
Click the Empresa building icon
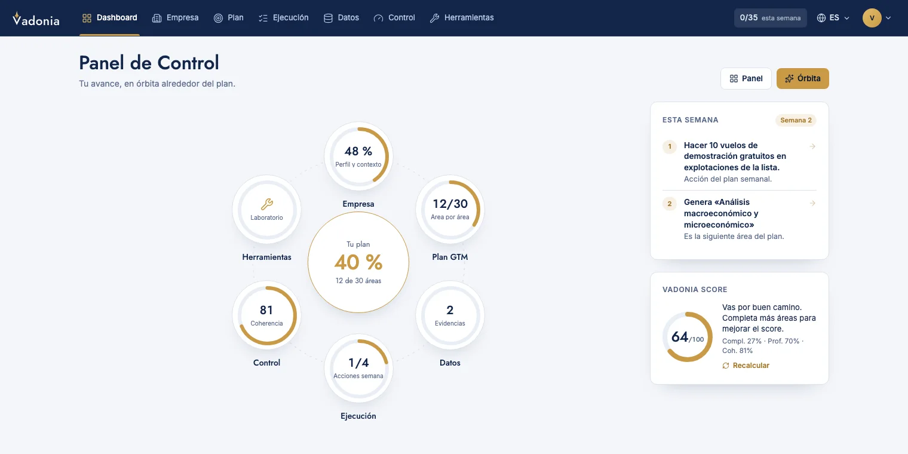pos(157,18)
